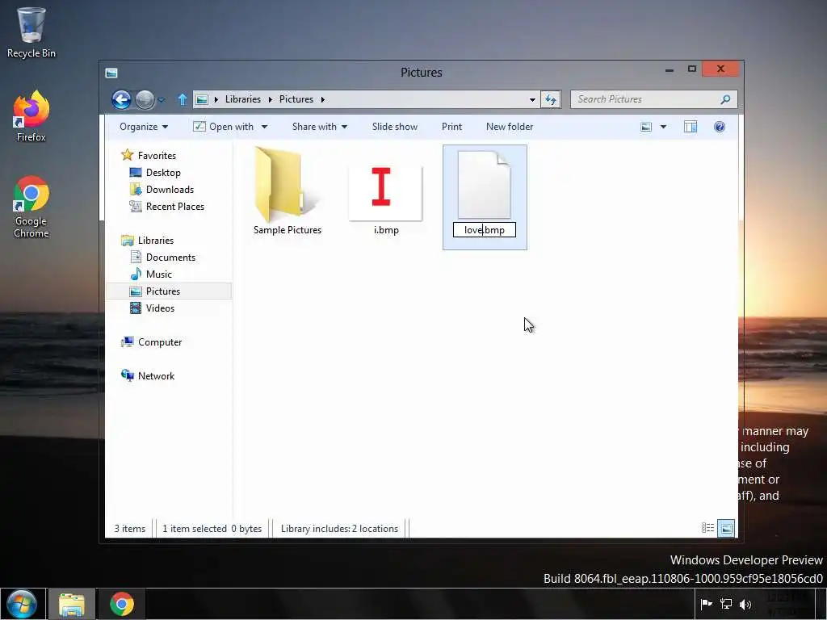The width and height of the screenshot is (827, 620).
Task: Open Recent Places in navigation pane
Action: pyautogui.click(x=174, y=206)
